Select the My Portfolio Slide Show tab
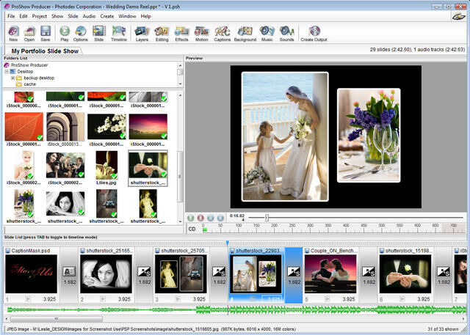Image resolution: width=470 pixels, height=335 pixels. tap(46, 51)
